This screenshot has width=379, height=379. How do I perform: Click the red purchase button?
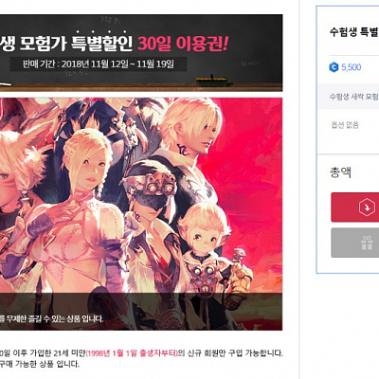[355, 208]
